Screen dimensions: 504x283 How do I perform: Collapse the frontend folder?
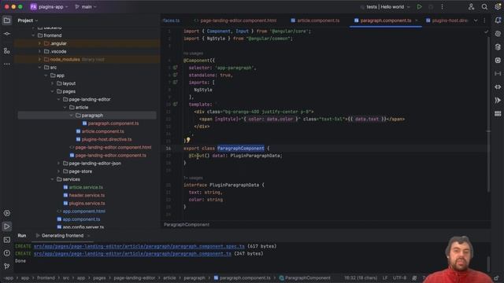click(33, 35)
